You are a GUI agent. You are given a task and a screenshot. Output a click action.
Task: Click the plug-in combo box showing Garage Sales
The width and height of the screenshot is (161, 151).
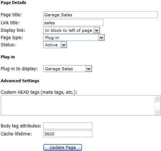[67, 69]
